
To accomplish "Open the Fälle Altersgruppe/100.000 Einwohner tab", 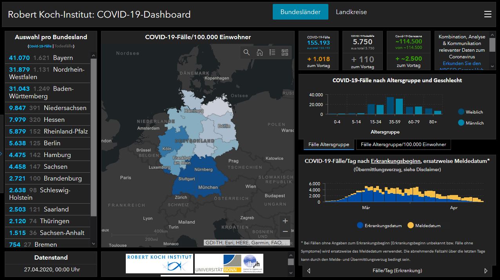I will (403, 144).
